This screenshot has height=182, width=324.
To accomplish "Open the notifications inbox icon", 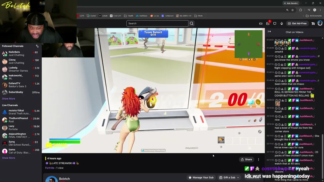I will tap(268, 24).
